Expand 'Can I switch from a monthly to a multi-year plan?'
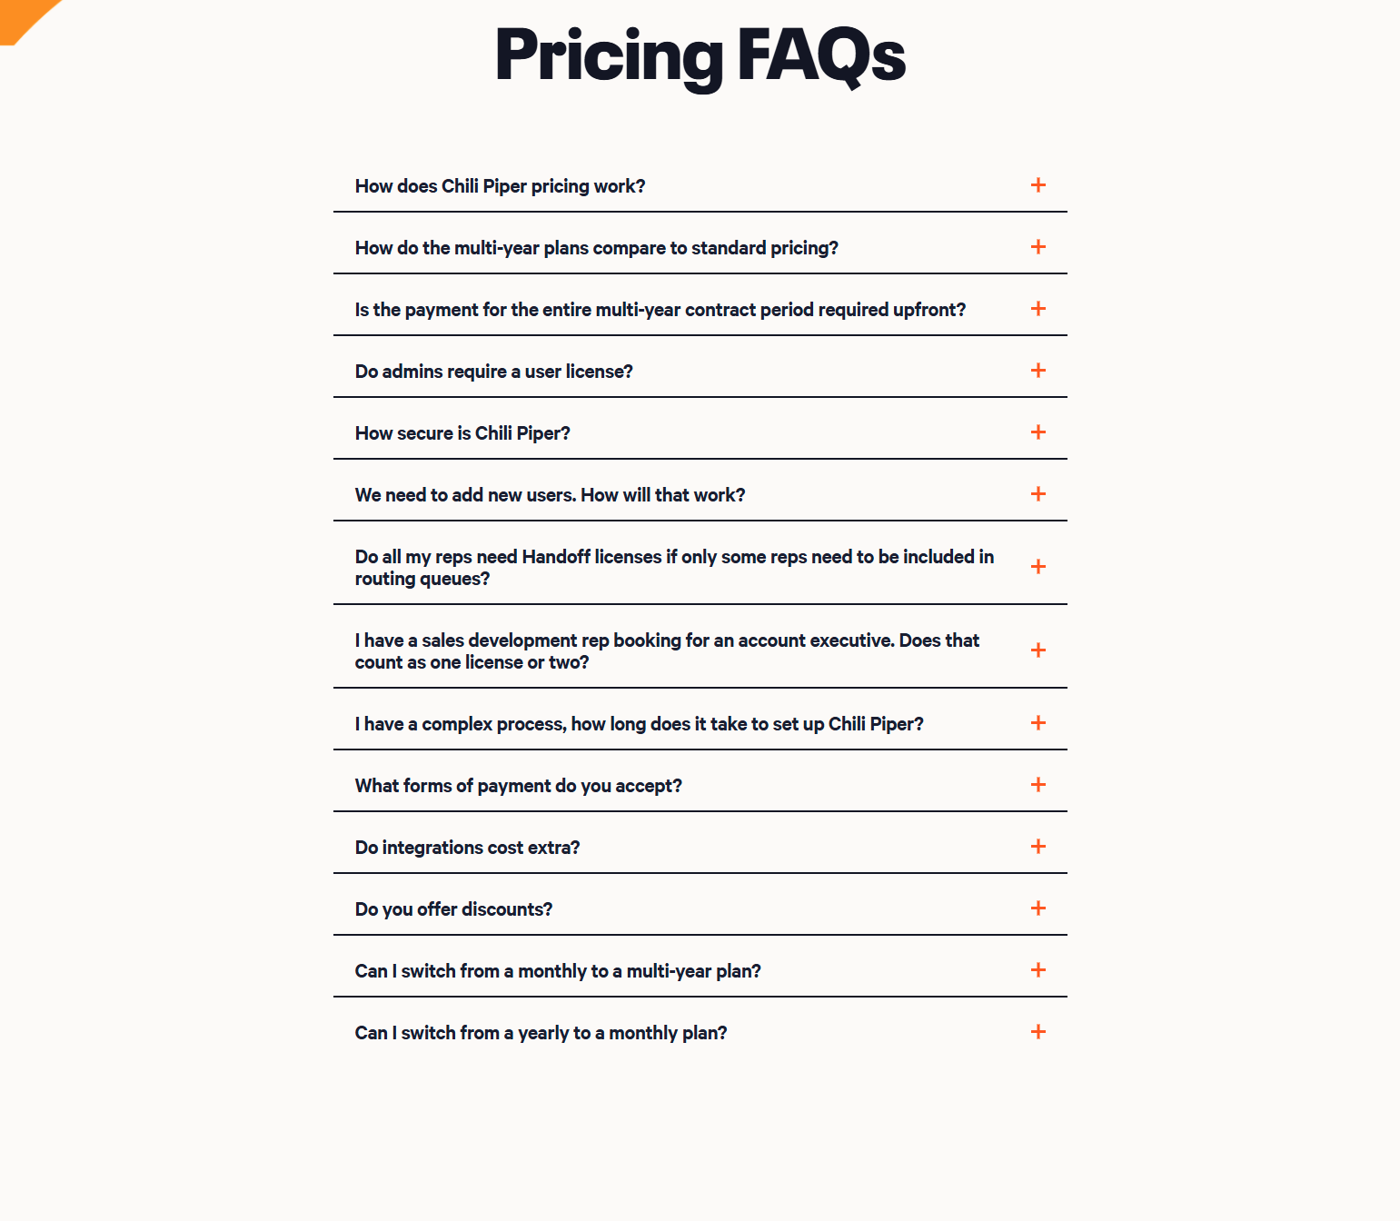Image resolution: width=1400 pixels, height=1221 pixels. click(1038, 970)
